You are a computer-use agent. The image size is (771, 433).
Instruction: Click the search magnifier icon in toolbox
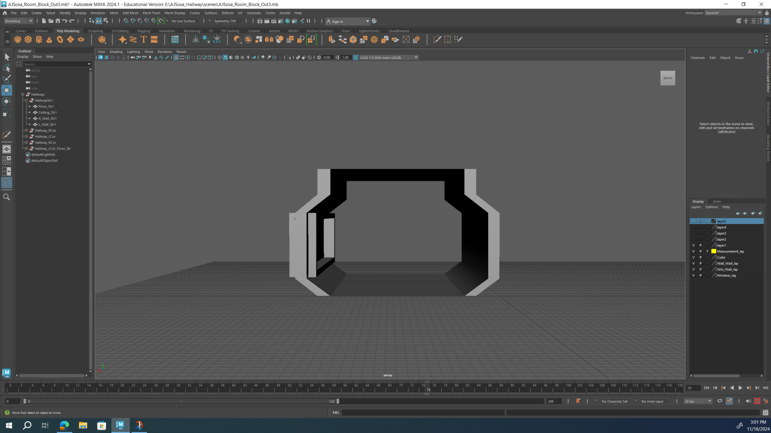tap(6, 197)
